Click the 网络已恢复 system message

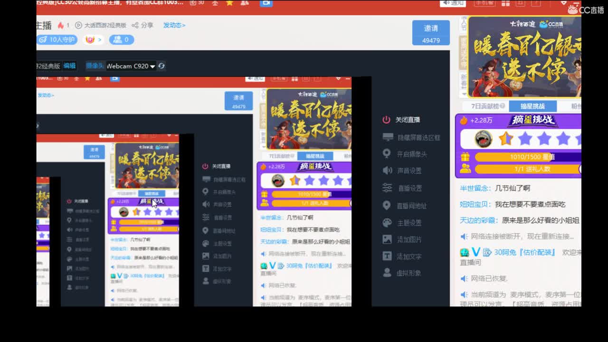pos(489,278)
